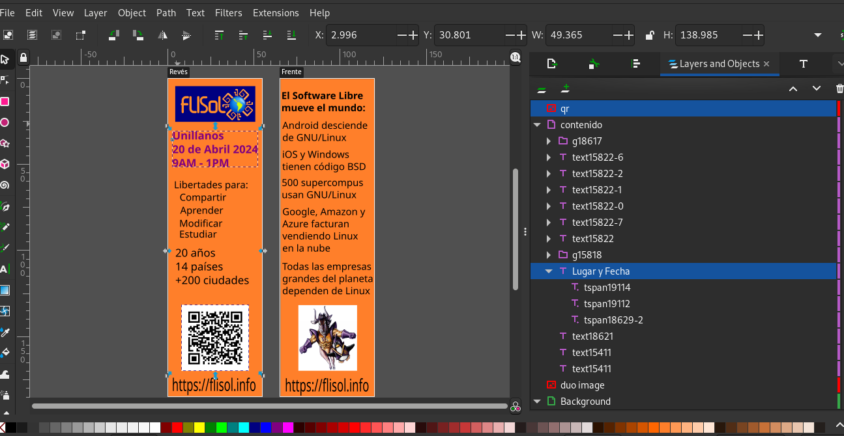
Task: Click Select All objects icon
Action: tap(8, 35)
